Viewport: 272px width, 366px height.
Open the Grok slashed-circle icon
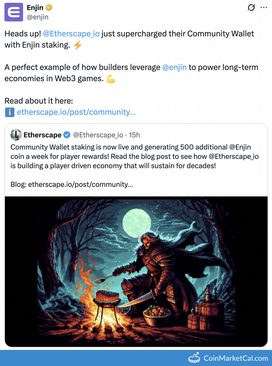click(x=251, y=8)
